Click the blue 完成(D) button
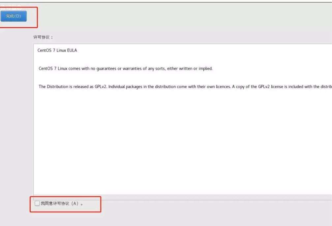This screenshot has width=332, height=226. click(x=14, y=16)
